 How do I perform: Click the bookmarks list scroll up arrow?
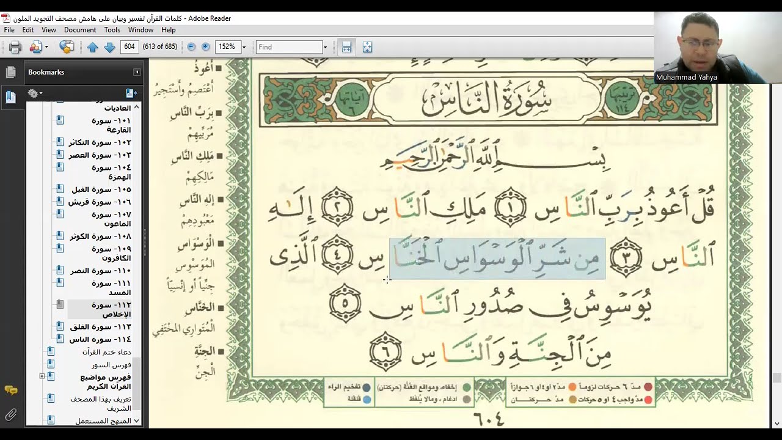(136, 107)
